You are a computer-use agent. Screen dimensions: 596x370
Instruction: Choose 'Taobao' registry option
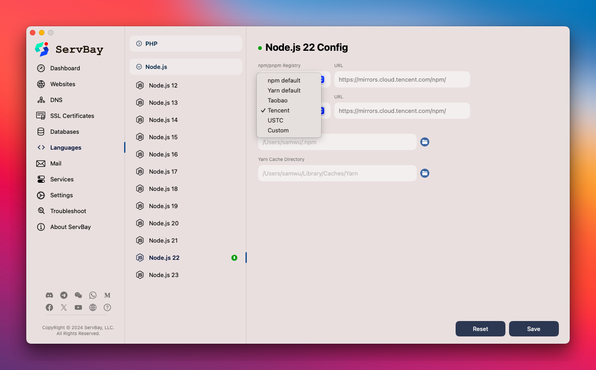[289, 100]
